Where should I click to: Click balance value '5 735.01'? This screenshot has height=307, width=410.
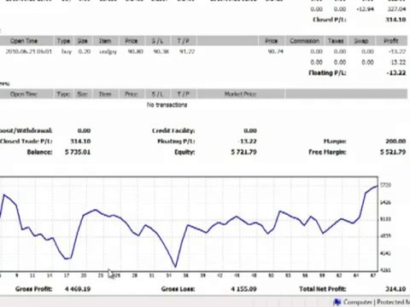click(x=78, y=152)
